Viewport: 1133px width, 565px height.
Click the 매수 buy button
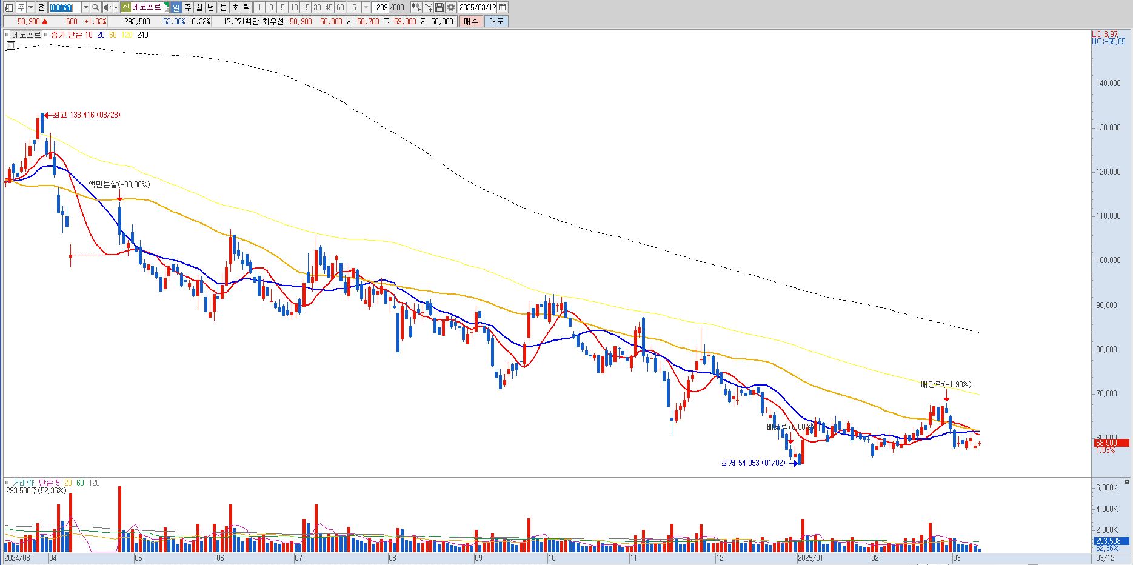[x=470, y=21]
